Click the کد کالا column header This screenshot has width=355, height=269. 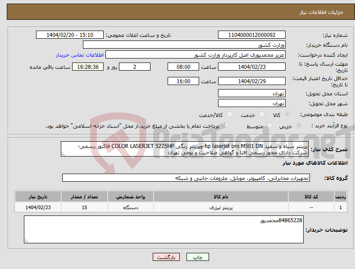point(311,197)
